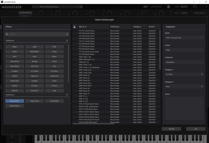This screenshot has height=143, width=209.
Task: Click the round knob icon near Clock
Action: 195,7
